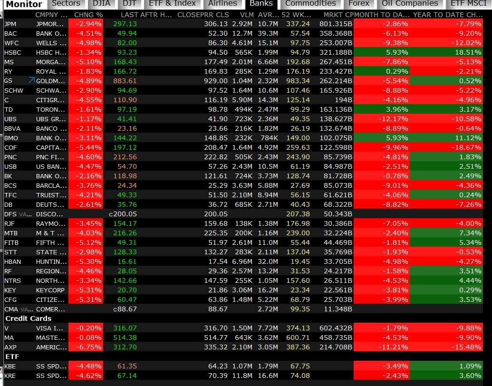Switch to the Forex tab
492x386 pixels.
click(358, 4)
